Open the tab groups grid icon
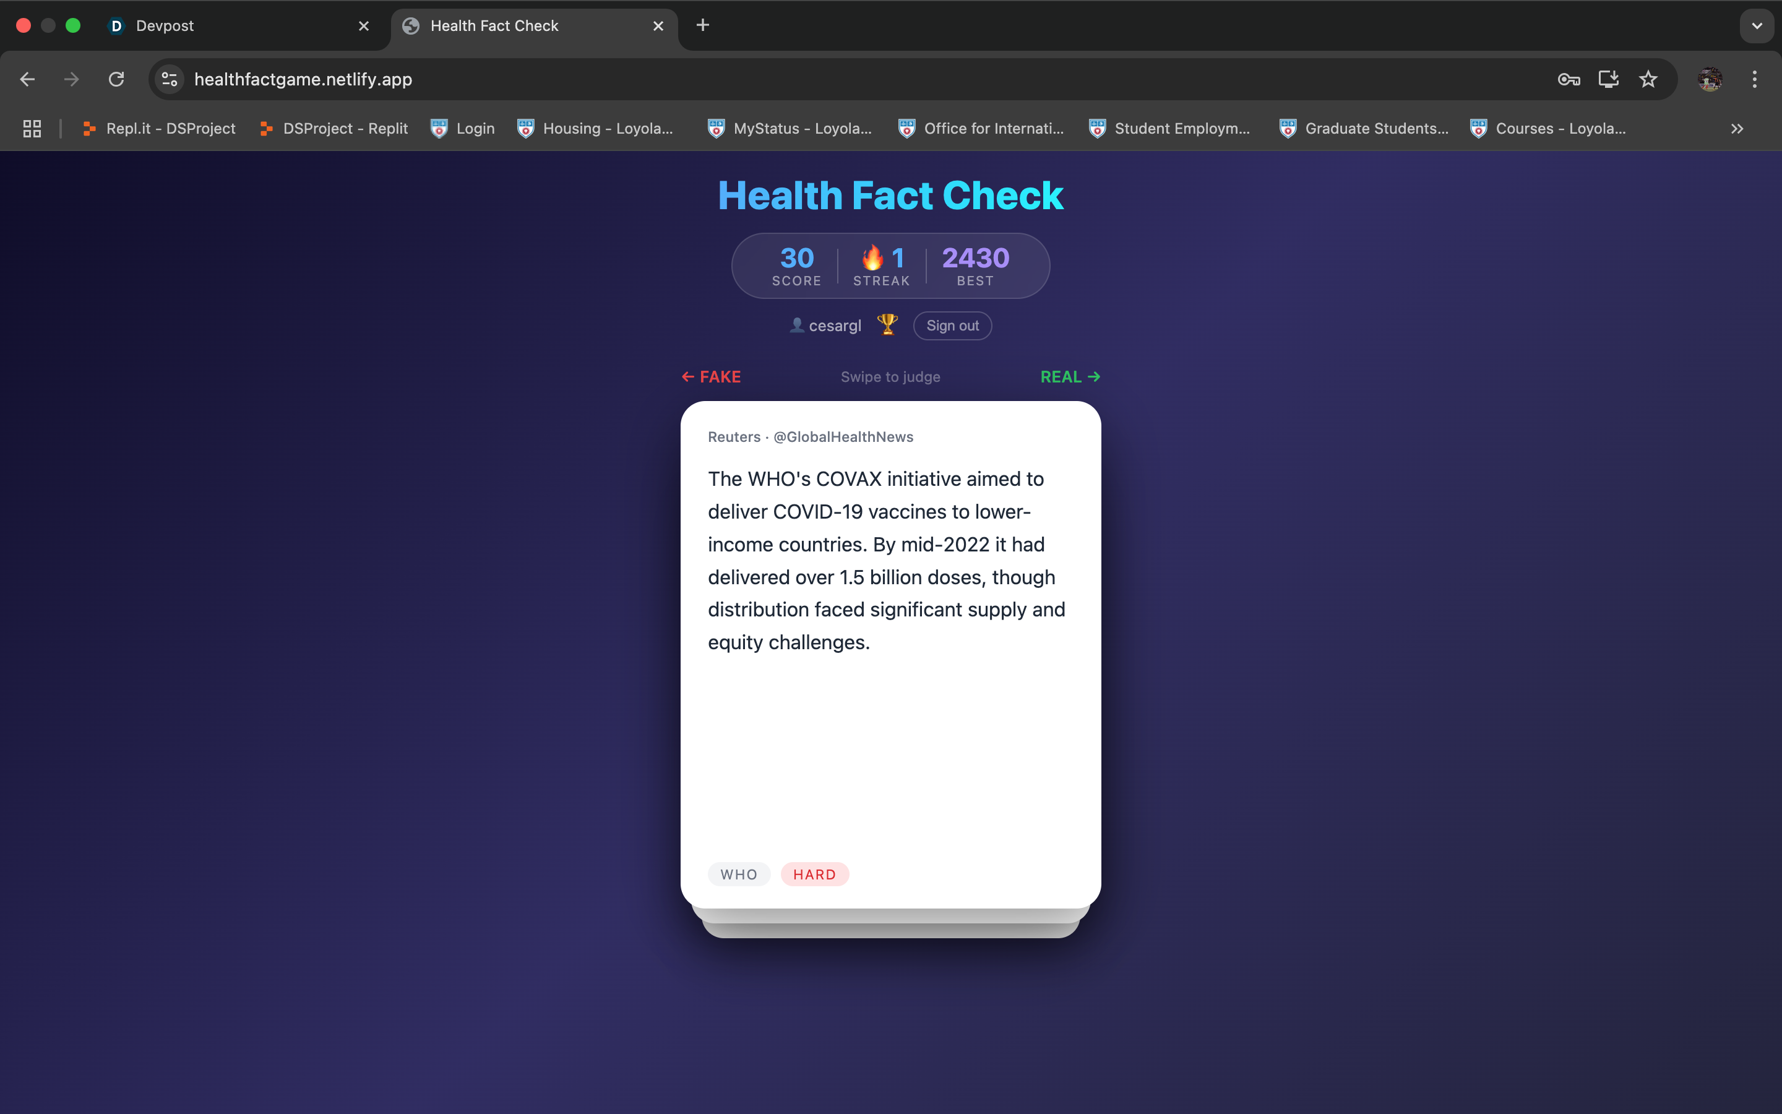The width and height of the screenshot is (1782, 1114). click(x=32, y=129)
